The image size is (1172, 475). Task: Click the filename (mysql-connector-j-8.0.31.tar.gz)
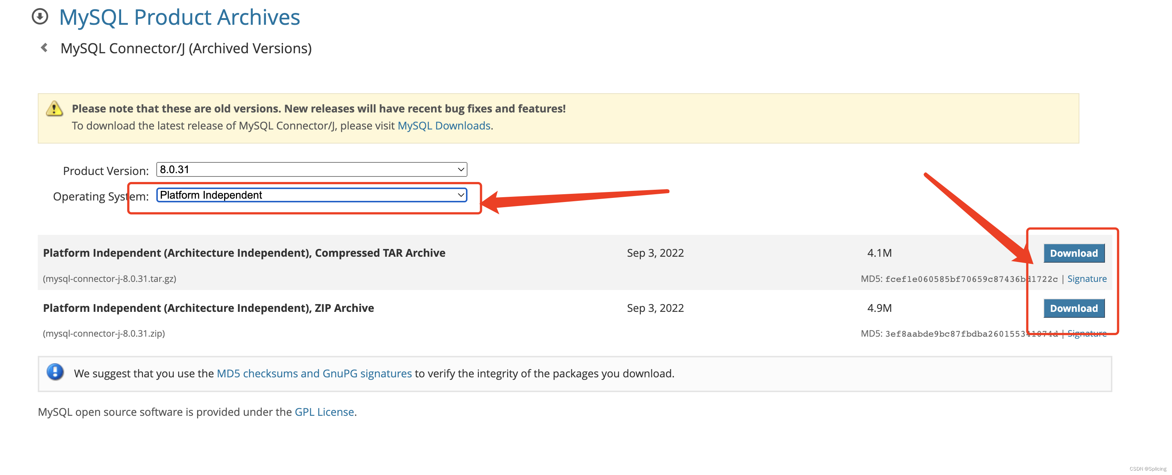coord(110,279)
